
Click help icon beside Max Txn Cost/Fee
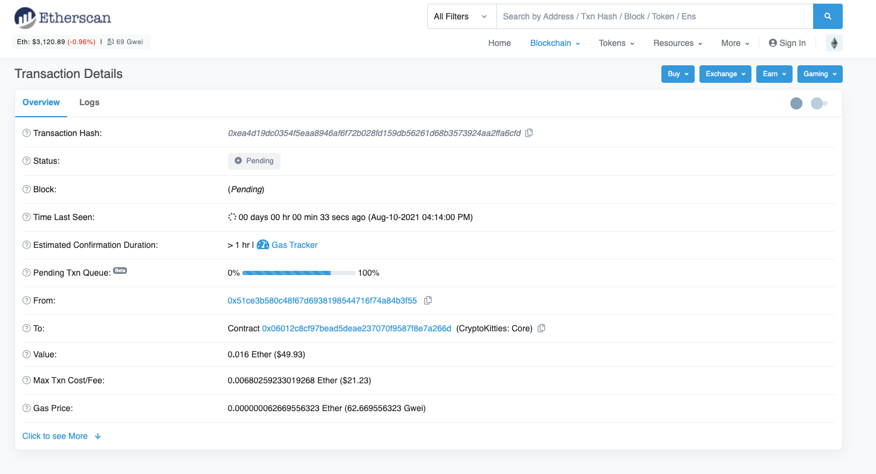point(27,380)
